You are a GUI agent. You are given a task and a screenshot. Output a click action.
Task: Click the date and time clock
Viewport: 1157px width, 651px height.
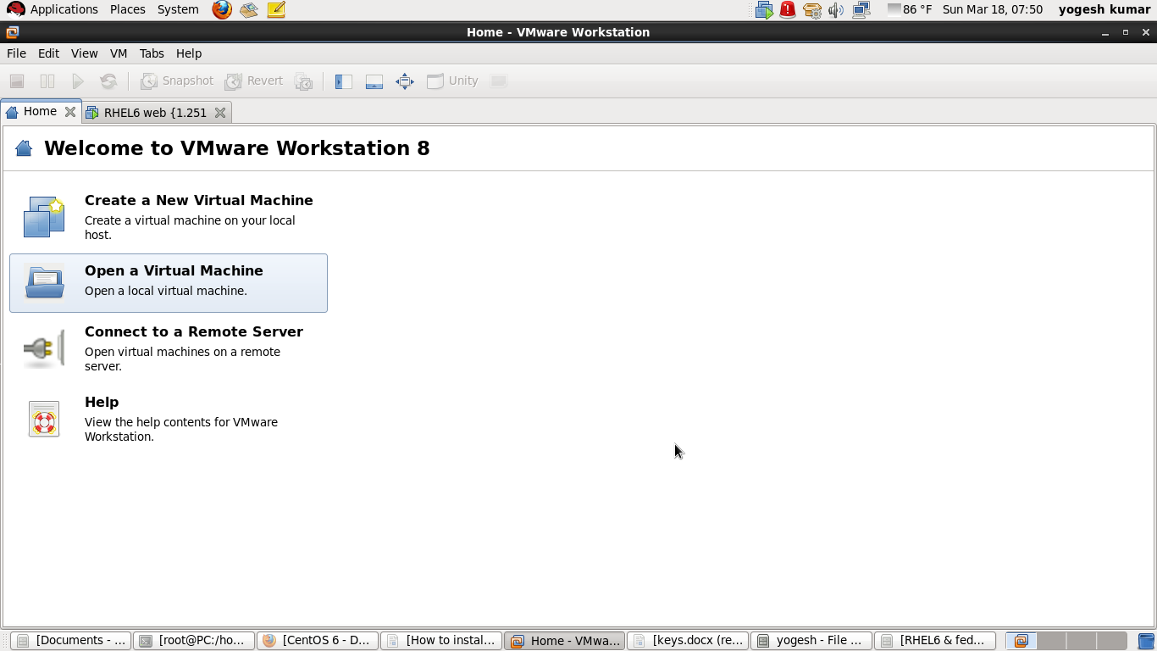[x=993, y=9]
